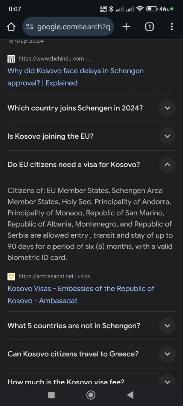Tap Android home circle button

tap(91, 395)
